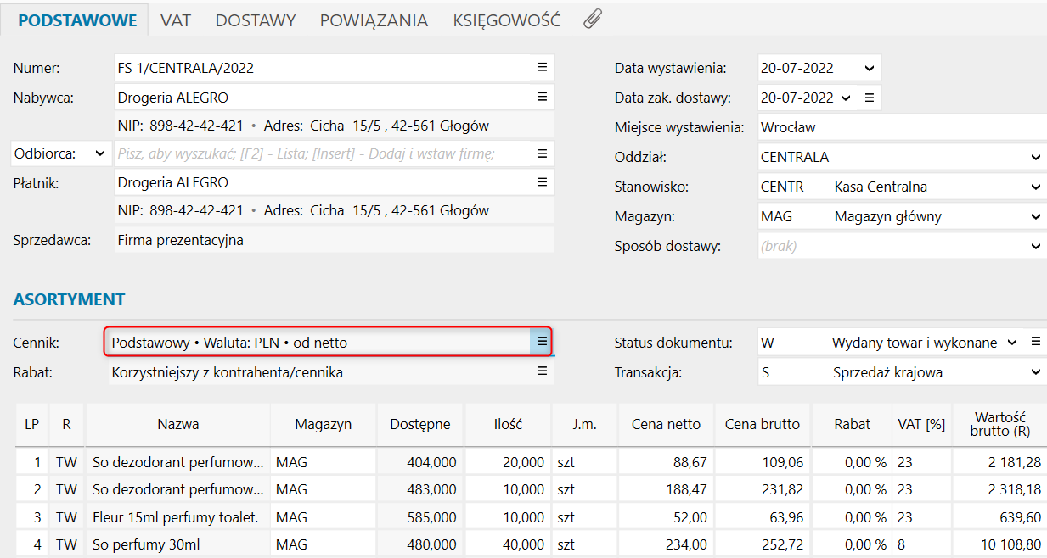The image size is (1047, 558).
Task: Expand the Oddział CENTRALA dropdown
Action: [x=1035, y=157]
